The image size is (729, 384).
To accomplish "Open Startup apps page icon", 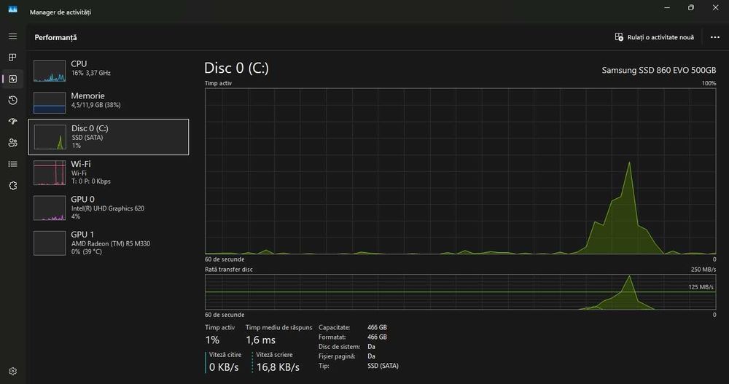I will [x=12, y=122].
